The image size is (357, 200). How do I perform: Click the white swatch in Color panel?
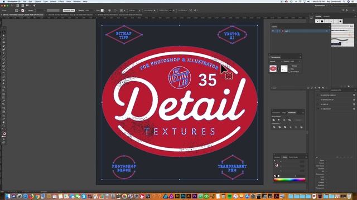(278, 176)
